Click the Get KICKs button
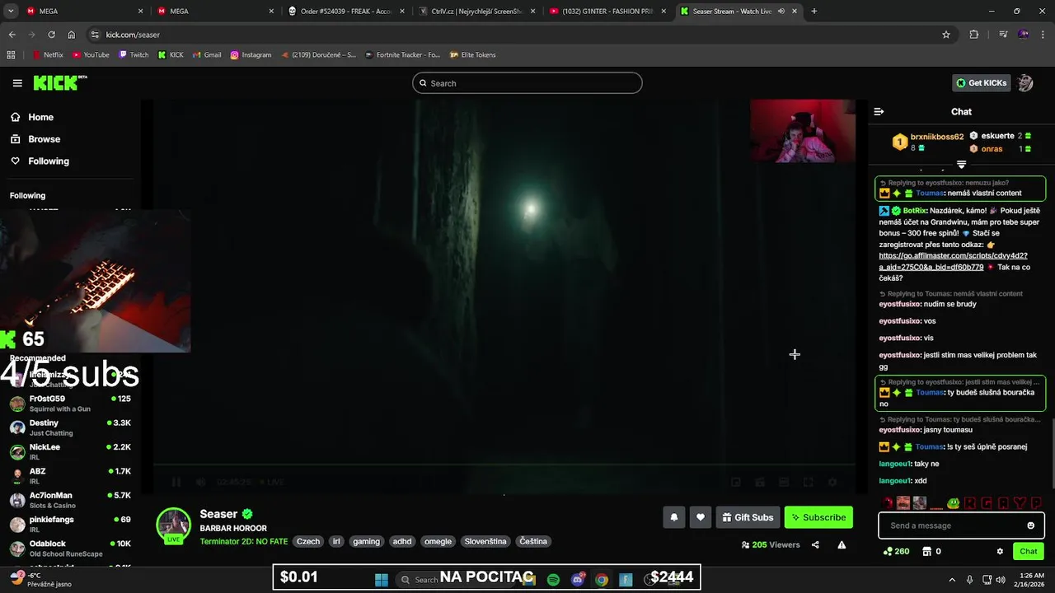Viewport: 1055px width, 593px height. point(982,83)
